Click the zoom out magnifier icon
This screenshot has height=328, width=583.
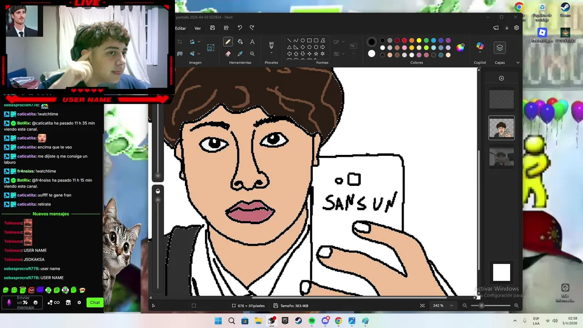[x=465, y=306]
